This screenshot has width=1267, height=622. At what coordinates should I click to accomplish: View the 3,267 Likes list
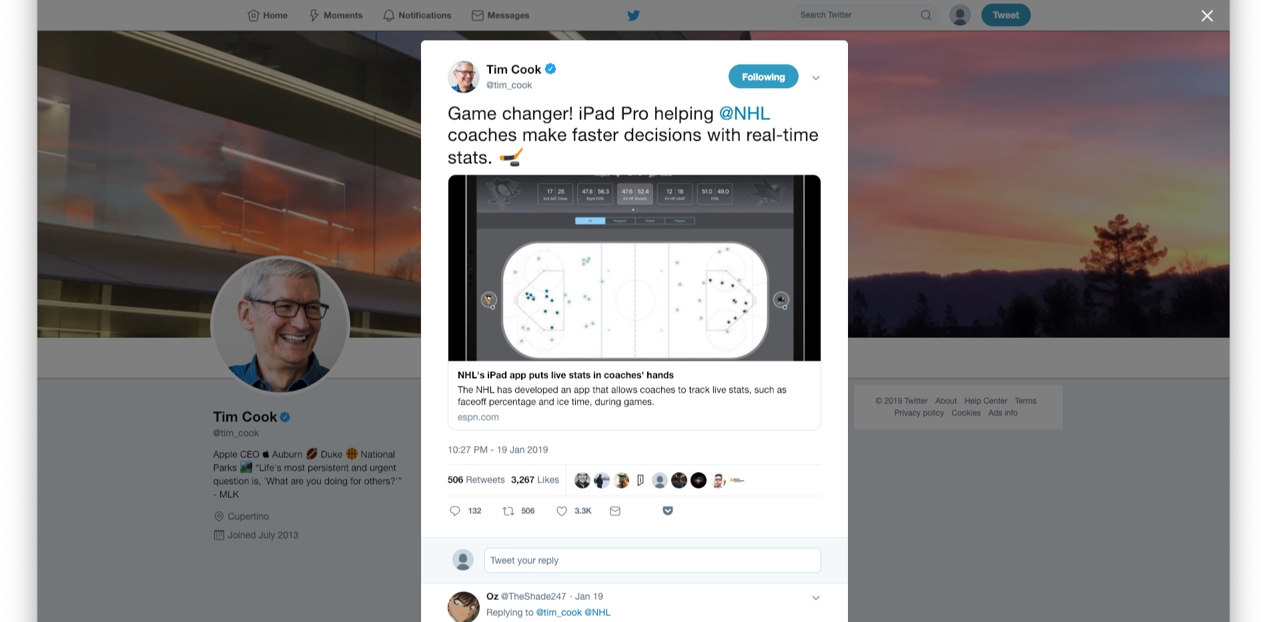[x=535, y=480]
